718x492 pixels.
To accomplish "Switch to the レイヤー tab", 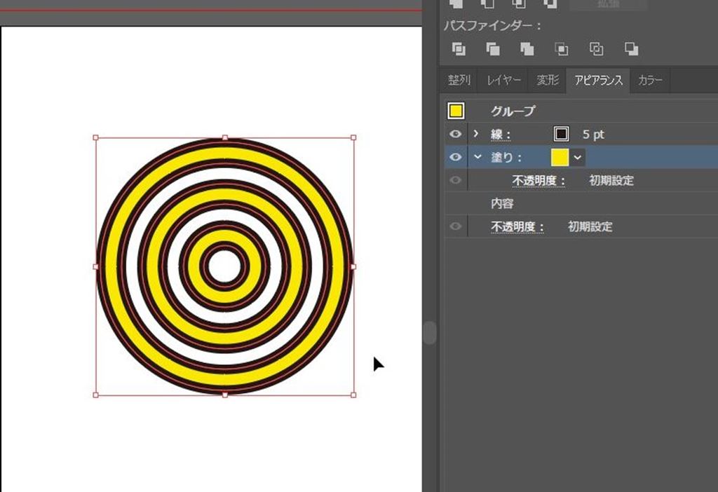I will point(503,81).
